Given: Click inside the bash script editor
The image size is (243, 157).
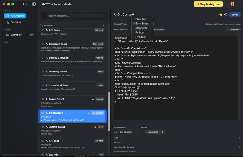Looking at the screenshot, I should tap(175, 78).
